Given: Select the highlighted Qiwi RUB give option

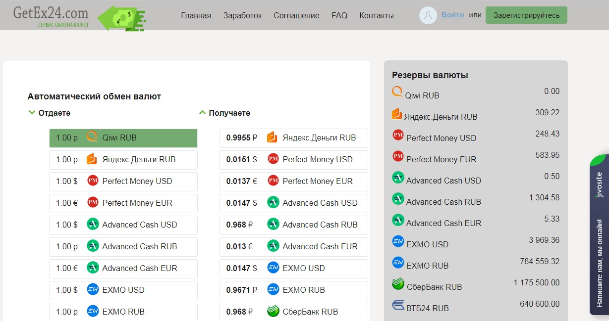Looking at the screenshot, I should tap(123, 138).
